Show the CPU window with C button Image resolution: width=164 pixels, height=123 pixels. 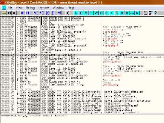coord(106,13)
